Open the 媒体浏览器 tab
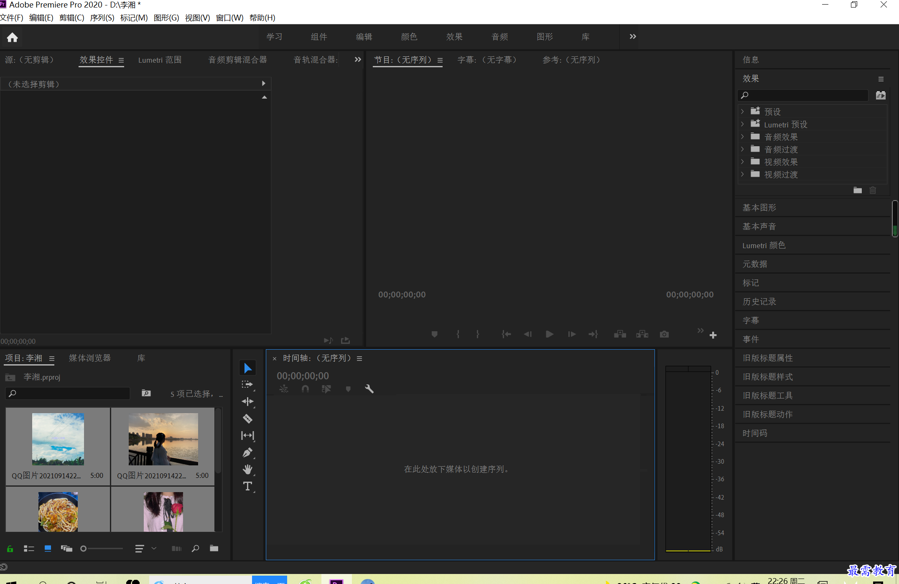Viewport: 899px width, 584px height. point(90,358)
